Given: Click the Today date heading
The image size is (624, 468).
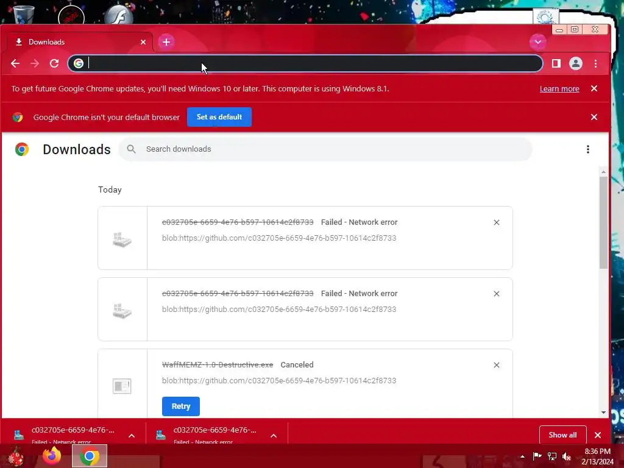Looking at the screenshot, I should tap(110, 190).
